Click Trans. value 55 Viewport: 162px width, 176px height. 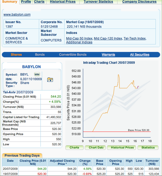tap(60, 112)
